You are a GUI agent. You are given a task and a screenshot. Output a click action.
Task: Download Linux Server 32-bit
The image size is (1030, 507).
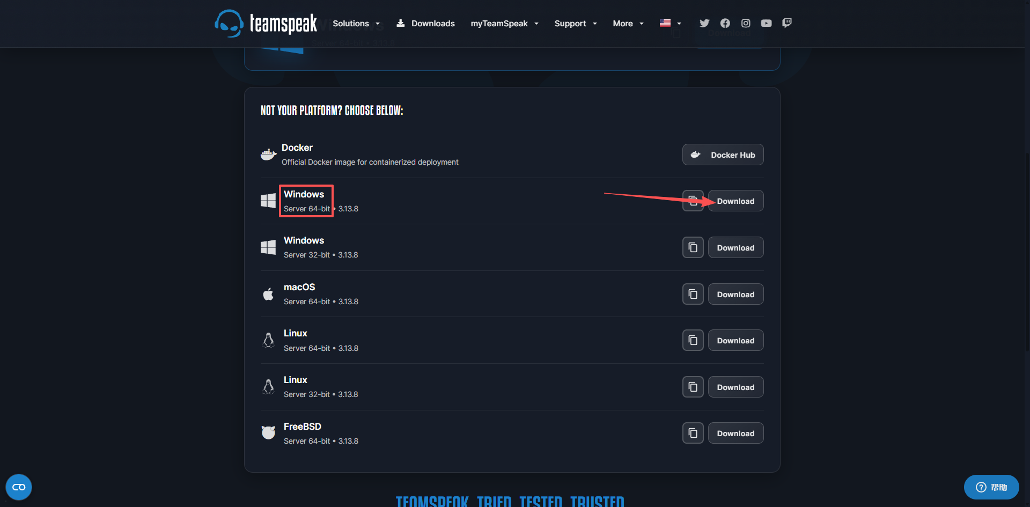(735, 387)
